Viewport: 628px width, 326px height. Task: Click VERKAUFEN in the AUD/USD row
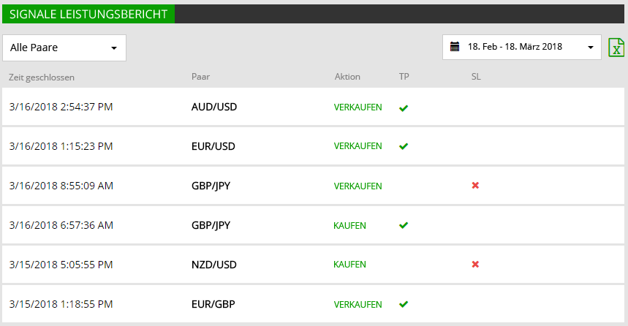pyautogui.click(x=358, y=107)
